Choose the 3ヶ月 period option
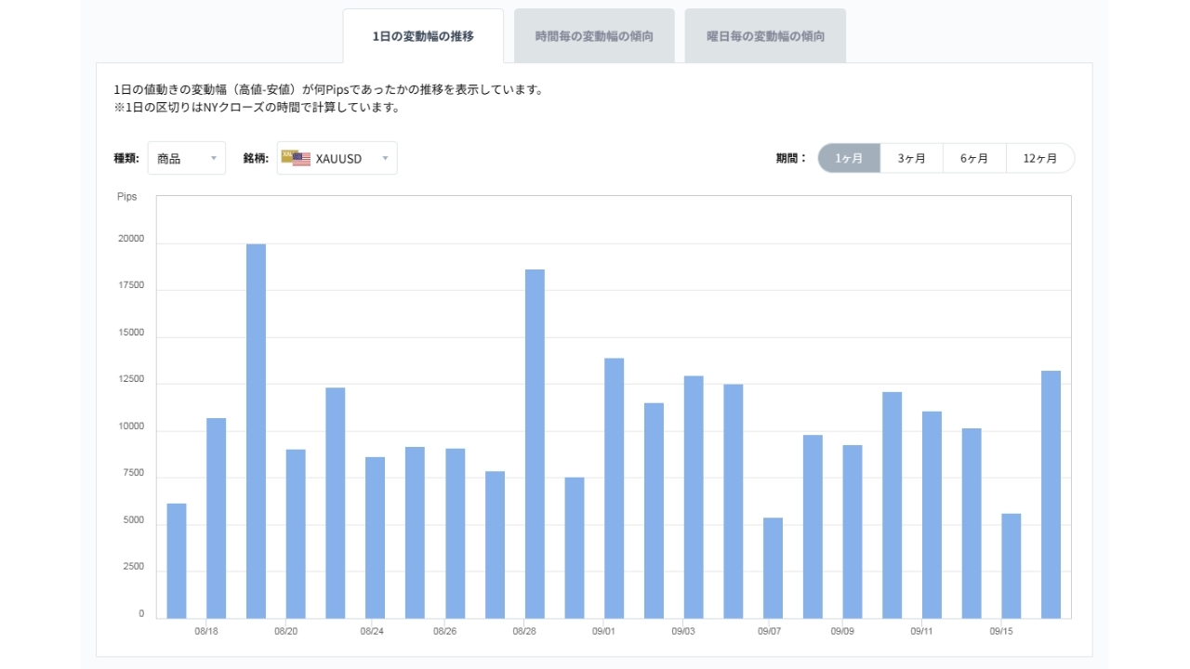 pyautogui.click(x=911, y=158)
